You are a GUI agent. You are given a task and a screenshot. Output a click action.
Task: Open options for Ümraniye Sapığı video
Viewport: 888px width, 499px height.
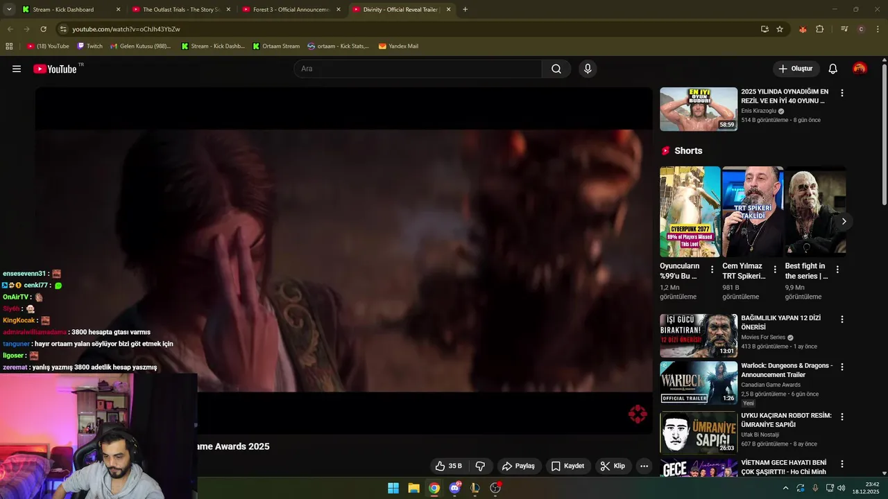(x=842, y=417)
